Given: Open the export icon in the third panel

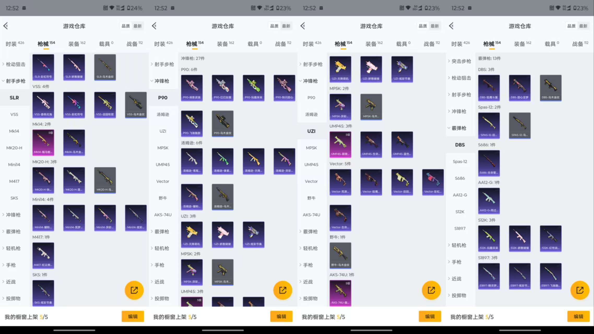Looking at the screenshot, I should pyautogui.click(x=431, y=290).
